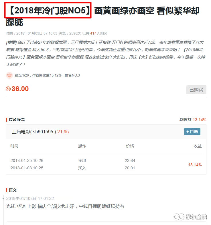This screenshot has height=225, width=211.
Task: Click timestamp 2018年01月08日 17:01:22
Action: click(x=30, y=198)
